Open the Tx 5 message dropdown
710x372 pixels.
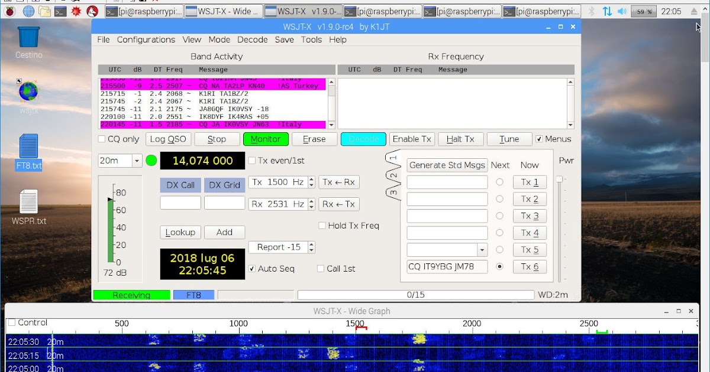pyautogui.click(x=481, y=249)
